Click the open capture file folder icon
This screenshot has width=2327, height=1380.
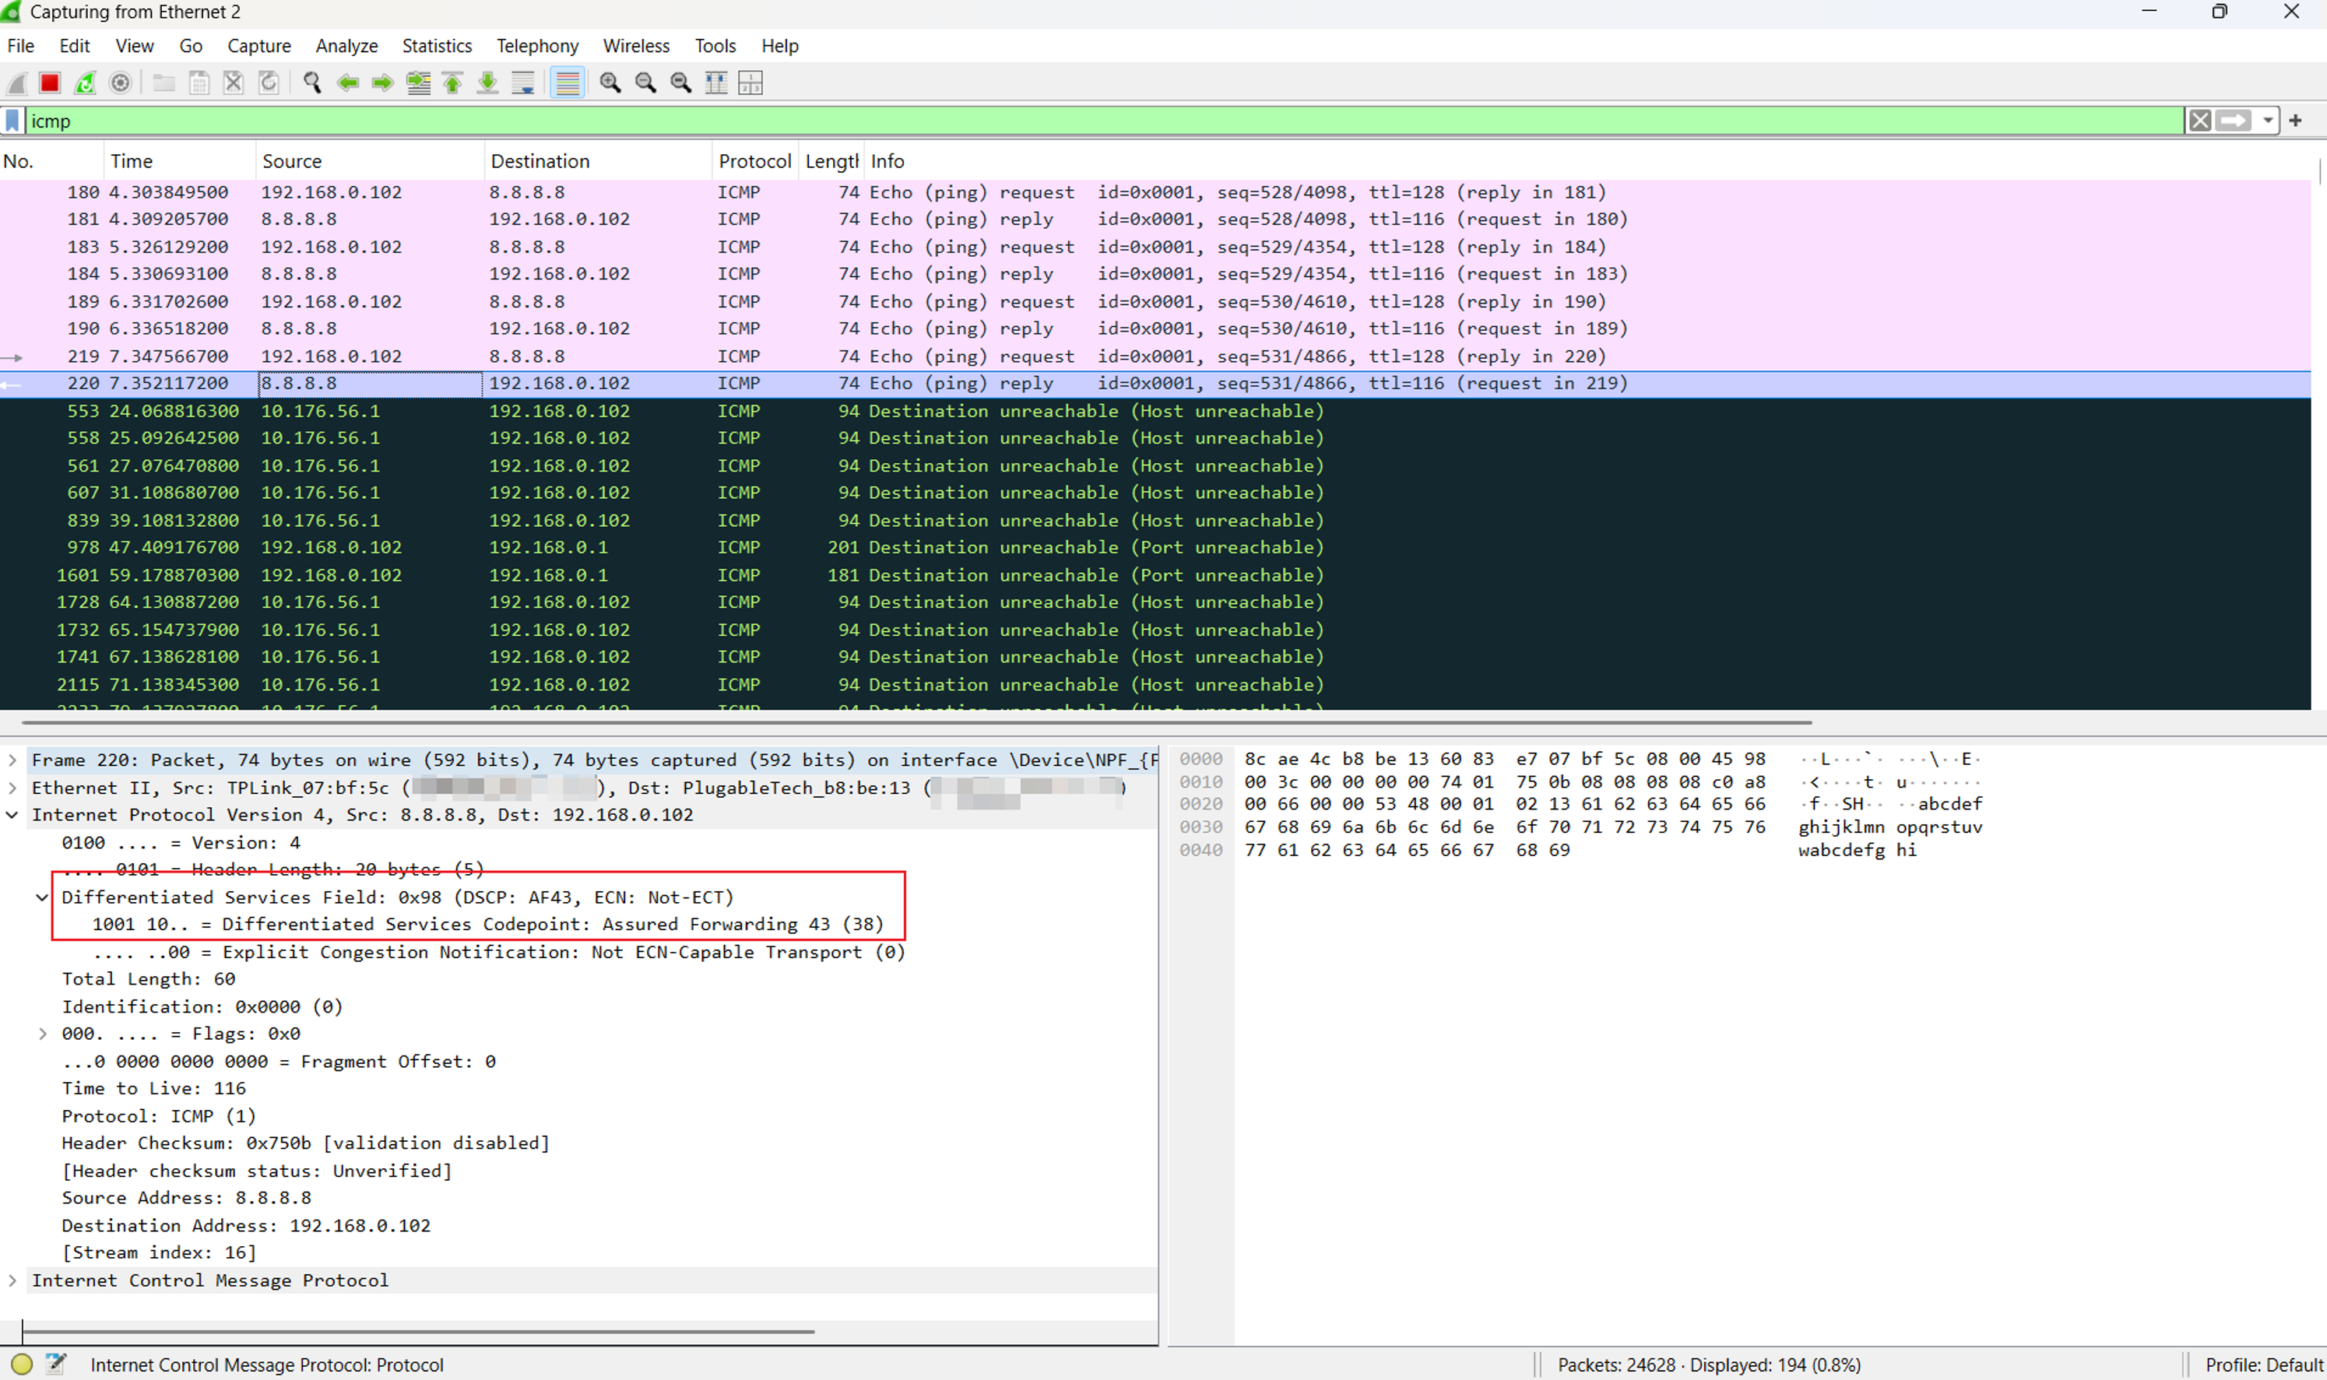point(163,83)
